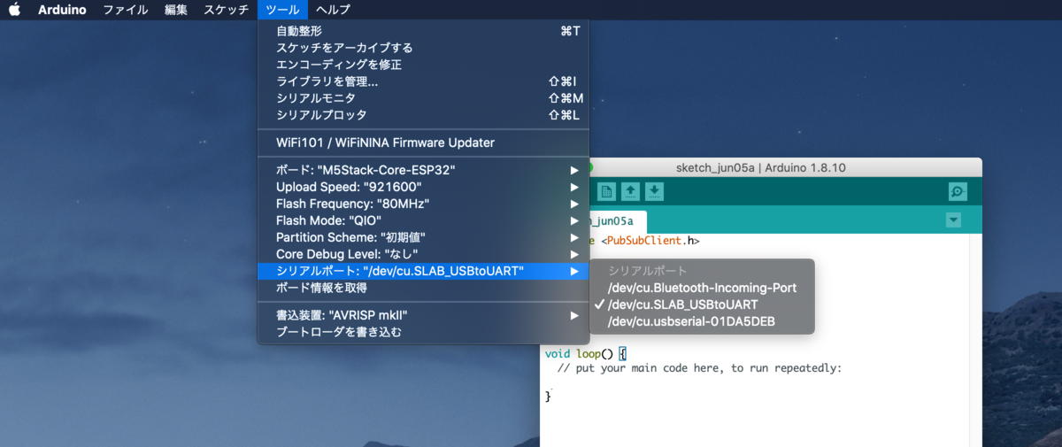Expand Flash Frequency 80MHz submenu

[423, 204]
